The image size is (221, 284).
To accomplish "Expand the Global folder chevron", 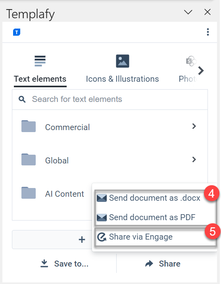I will coord(194,159).
